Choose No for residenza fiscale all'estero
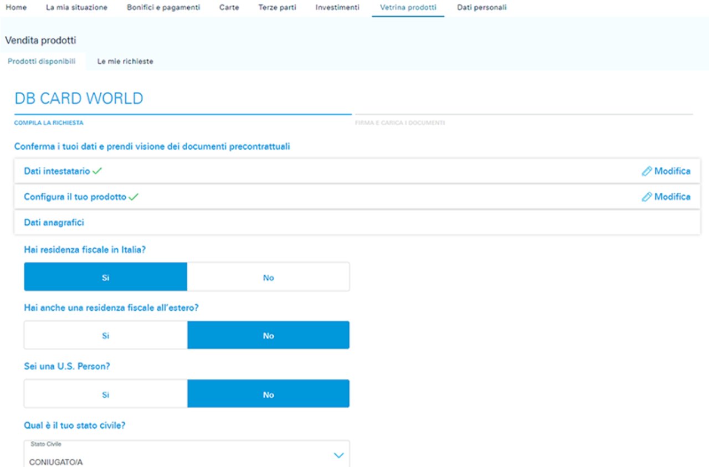Image resolution: width=709 pixels, height=467 pixels. coord(268,336)
